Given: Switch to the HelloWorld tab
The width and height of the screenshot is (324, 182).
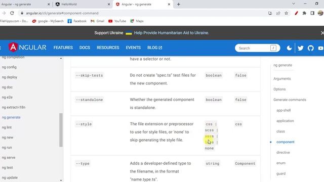Looking at the screenshot, I should 83,4.
